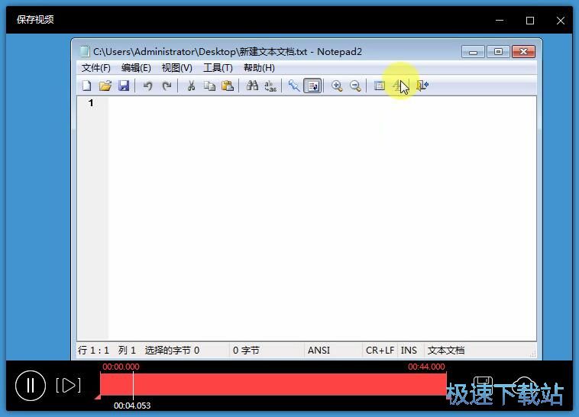Open Replace text toolbar icon

pos(270,86)
